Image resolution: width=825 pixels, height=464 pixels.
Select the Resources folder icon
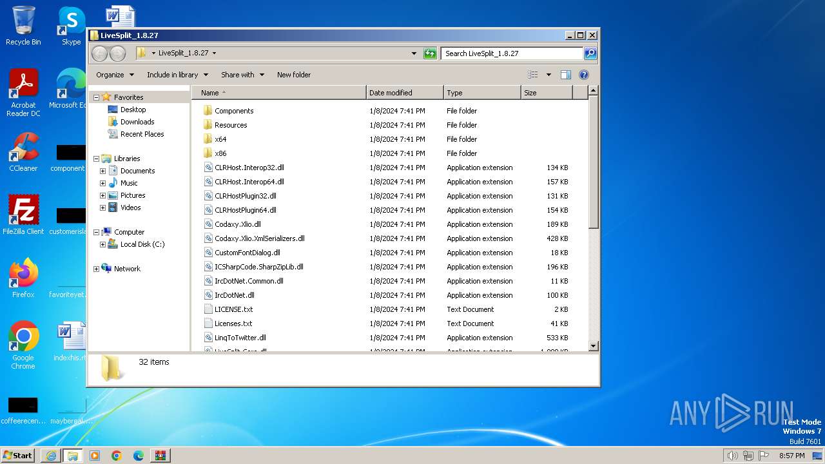point(208,125)
